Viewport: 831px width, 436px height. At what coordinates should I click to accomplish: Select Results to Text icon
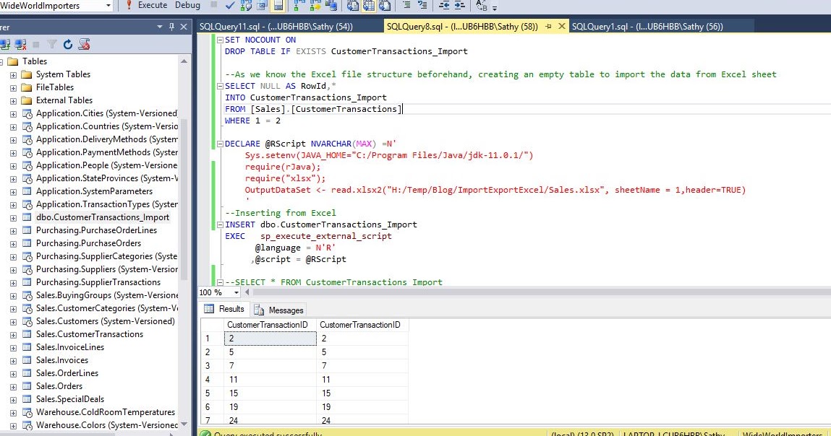click(352, 5)
